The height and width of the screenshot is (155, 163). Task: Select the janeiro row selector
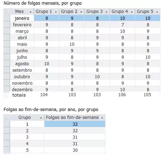[x=7, y=18]
